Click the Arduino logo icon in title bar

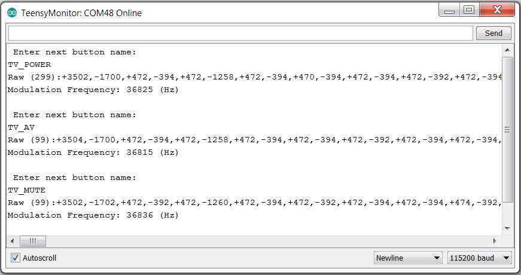[11, 13]
